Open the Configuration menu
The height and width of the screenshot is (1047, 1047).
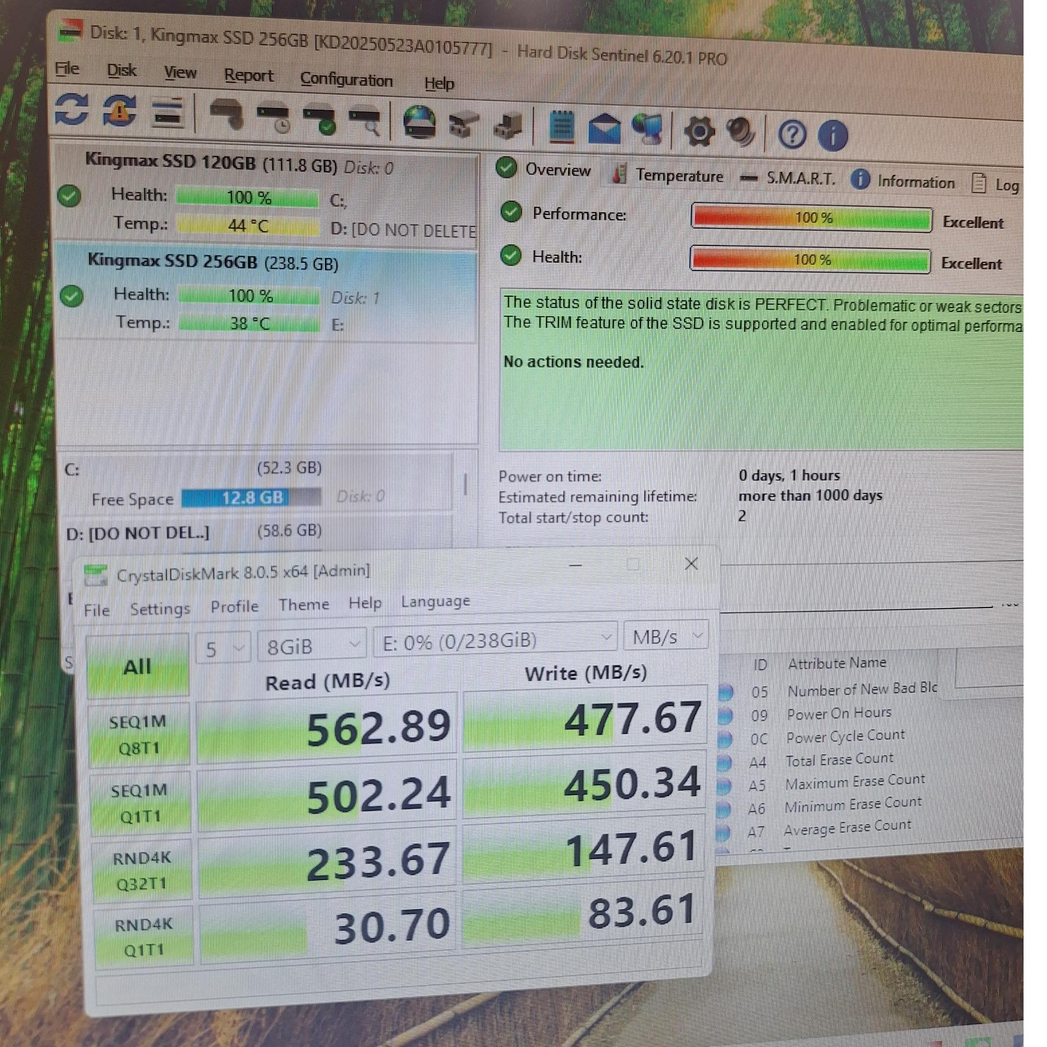[x=346, y=80]
